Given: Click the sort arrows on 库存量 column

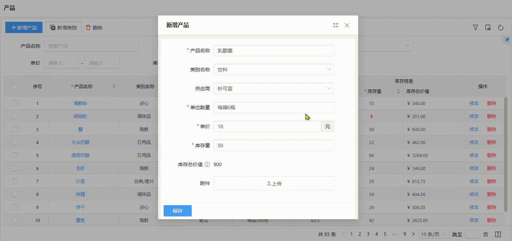Looking at the screenshot, I should pyautogui.click(x=398, y=91).
